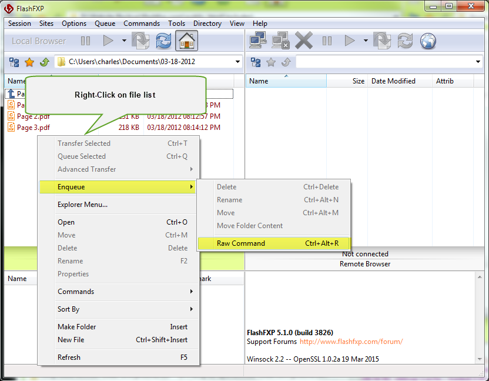Open the Options menu

(74, 24)
